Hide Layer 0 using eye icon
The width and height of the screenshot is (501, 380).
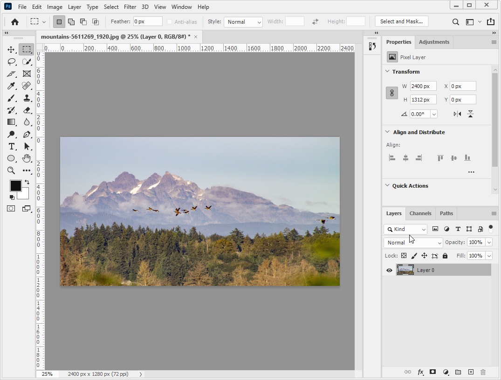click(389, 270)
